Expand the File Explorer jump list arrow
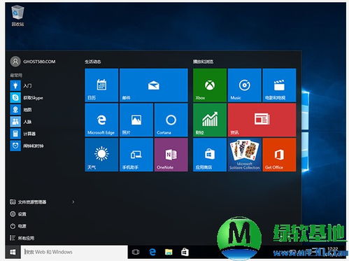Viewport: 349px width, 261px height. (73, 202)
